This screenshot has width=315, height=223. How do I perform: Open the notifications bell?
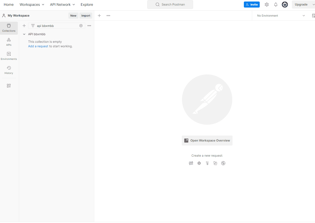click(276, 5)
